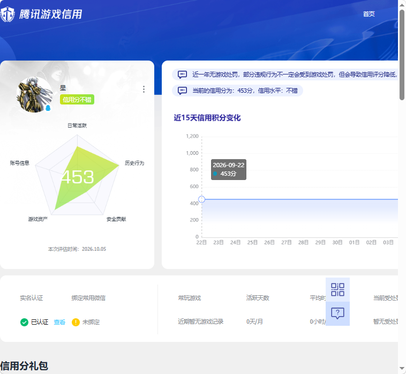Viewport: 406px width, 374px height.
Task: Click the page vertical scrollbar thumb
Action: coord(402,55)
